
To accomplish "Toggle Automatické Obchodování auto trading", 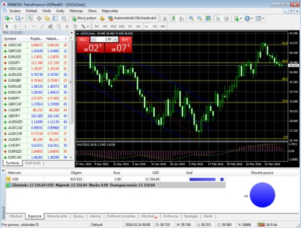I will click(132, 18).
